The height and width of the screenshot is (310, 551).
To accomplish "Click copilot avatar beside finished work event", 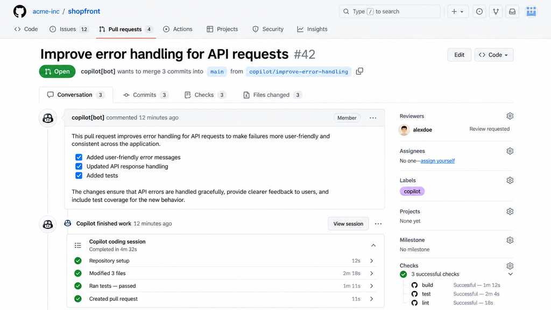I will click(x=48, y=224).
